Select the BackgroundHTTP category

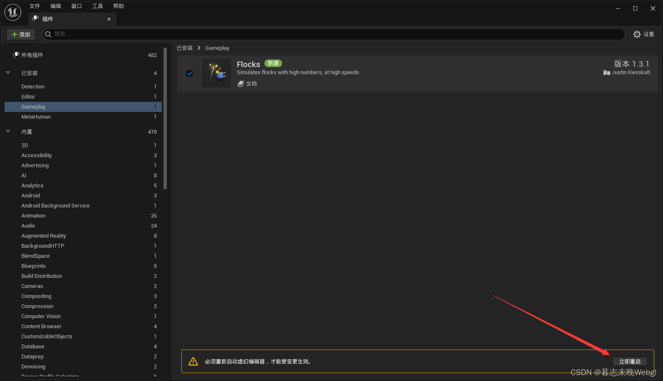[83, 246]
